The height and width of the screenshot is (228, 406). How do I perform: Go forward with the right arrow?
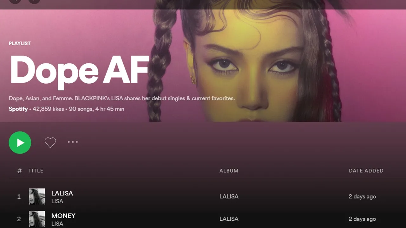[x=34, y=1]
